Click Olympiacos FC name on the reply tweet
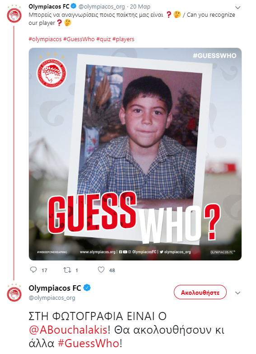The height and width of the screenshot is (354, 256). 55,288
